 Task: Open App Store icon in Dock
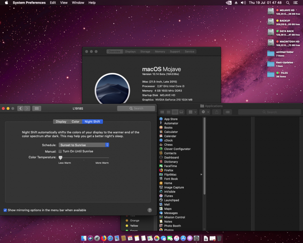183,238
